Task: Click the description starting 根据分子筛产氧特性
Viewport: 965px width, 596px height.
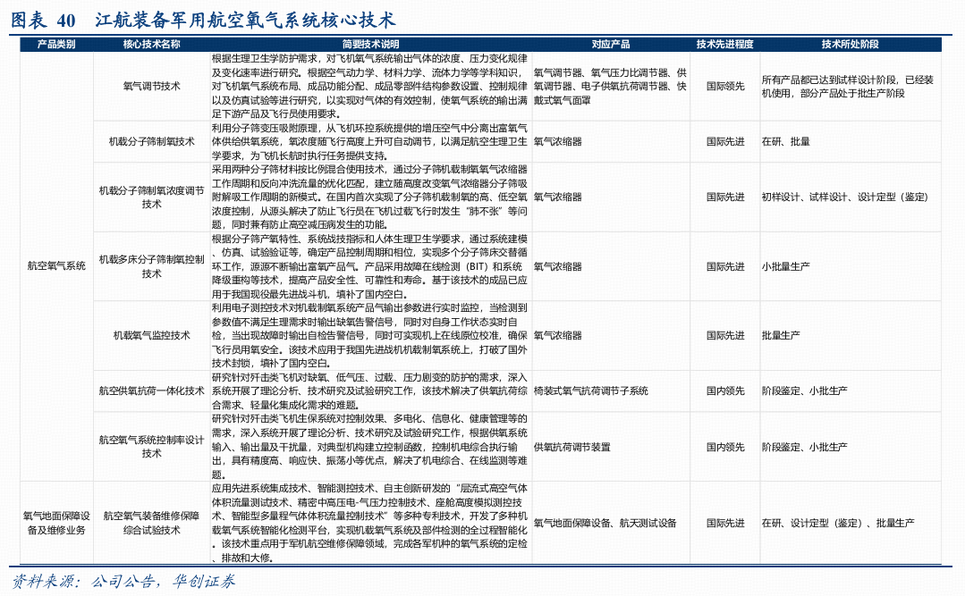Action: click(370, 266)
